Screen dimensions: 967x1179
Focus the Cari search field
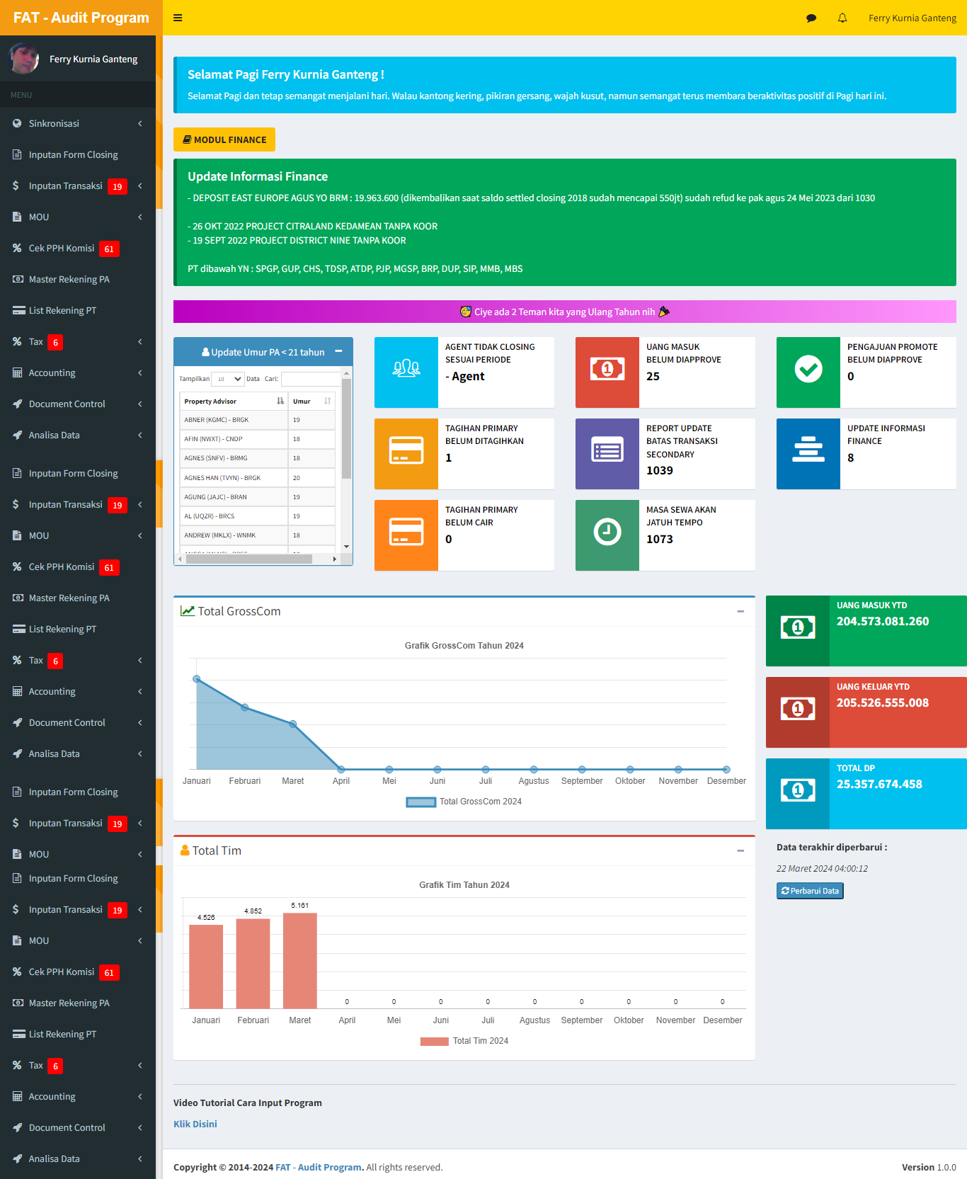pyautogui.click(x=310, y=379)
